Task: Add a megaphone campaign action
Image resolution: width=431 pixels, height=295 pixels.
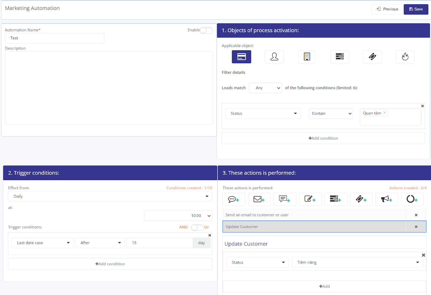Action: coord(387,199)
